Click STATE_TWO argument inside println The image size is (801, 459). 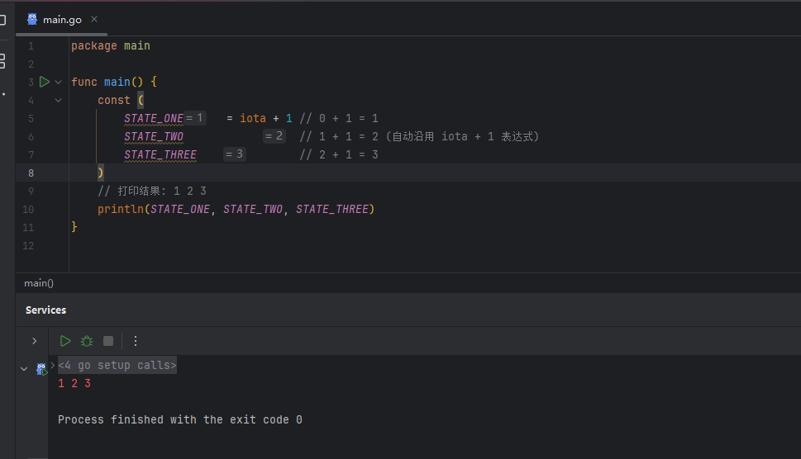click(252, 209)
